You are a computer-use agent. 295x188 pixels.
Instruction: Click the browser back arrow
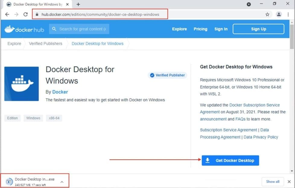7,14
